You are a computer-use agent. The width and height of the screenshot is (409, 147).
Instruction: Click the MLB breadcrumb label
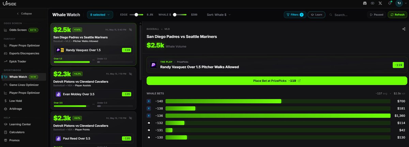pos(167,29)
